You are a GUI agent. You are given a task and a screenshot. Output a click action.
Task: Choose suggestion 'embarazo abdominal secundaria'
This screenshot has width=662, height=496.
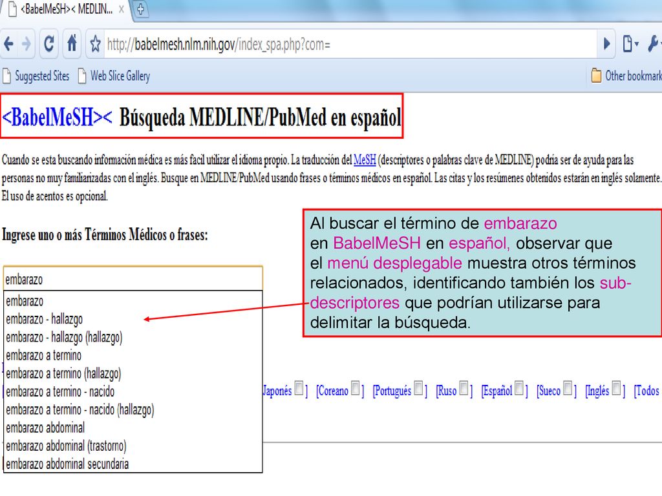(133, 464)
